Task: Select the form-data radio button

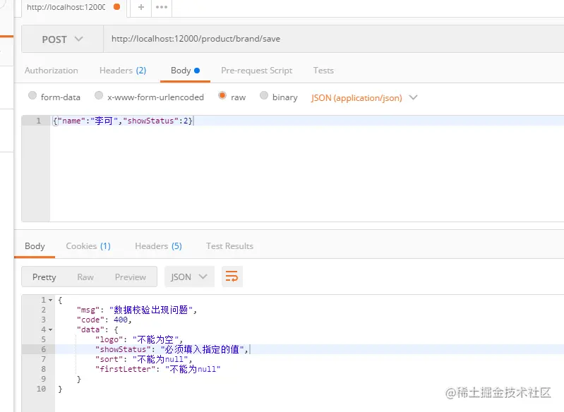Action: click(32, 96)
